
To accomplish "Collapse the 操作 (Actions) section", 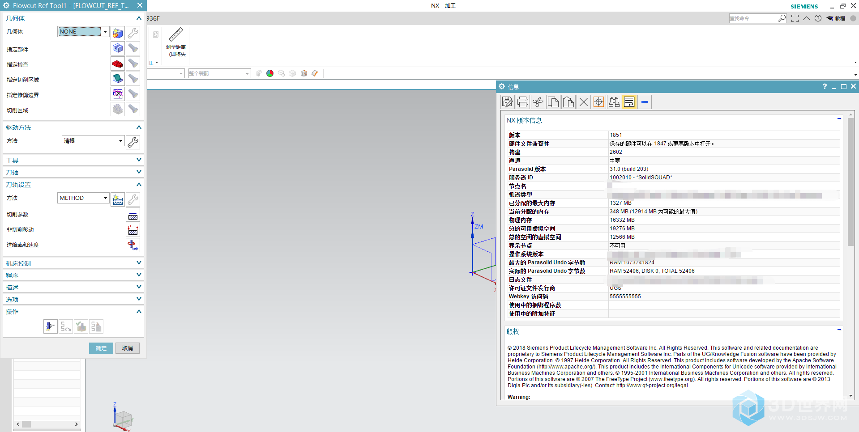I will tap(139, 312).
